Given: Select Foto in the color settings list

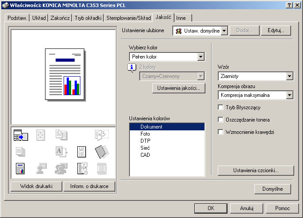Looking at the screenshot, I should tap(167, 134).
